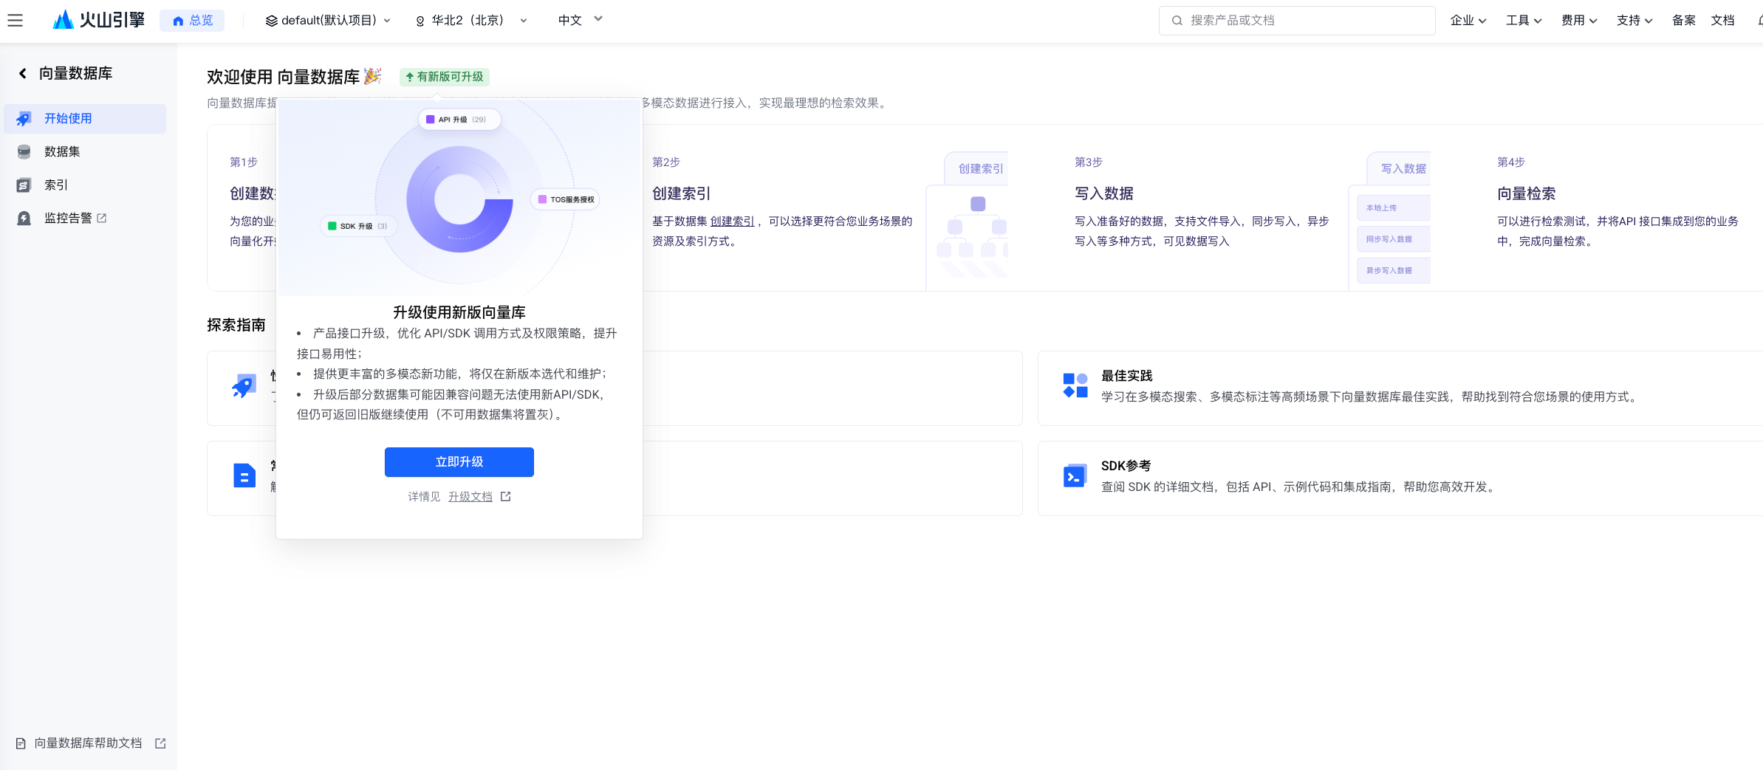1763x770 pixels.
Task: Open 向量数据库帮助文档 link
Action: pyautogui.click(x=89, y=743)
